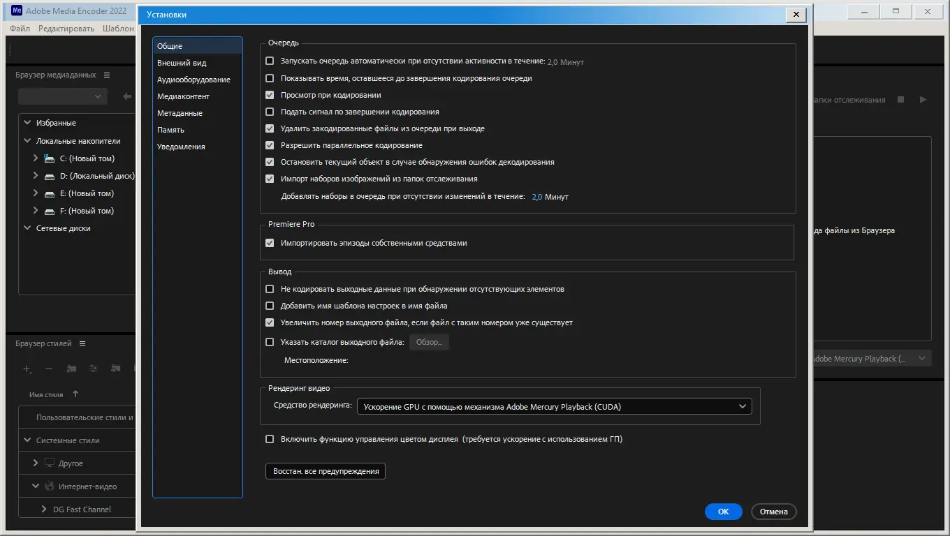Open the Файл menu
The height and width of the screenshot is (536, 950).
[20, 29]
